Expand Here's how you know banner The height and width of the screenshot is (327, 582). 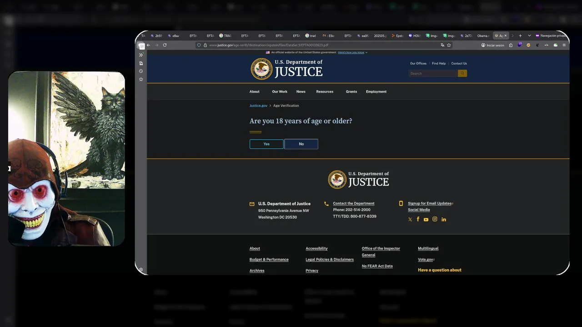coord(352,52)
